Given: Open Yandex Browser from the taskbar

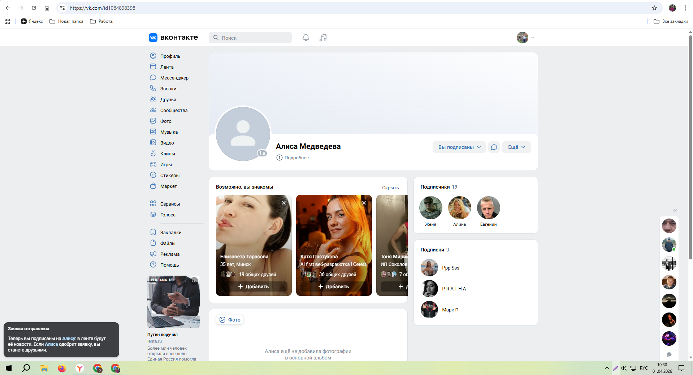Looking at the screenshot, I should (x=80, y=368).
